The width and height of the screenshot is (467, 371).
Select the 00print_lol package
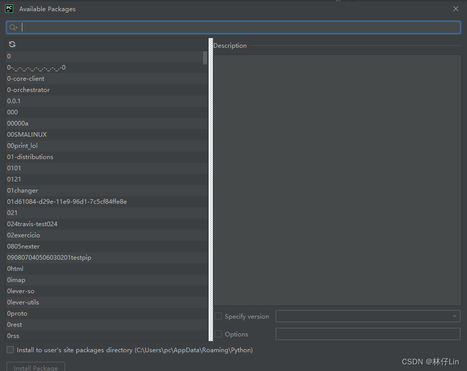coord(107,146)
